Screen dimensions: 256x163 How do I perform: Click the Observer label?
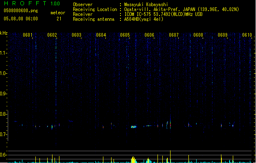(83, 4)
